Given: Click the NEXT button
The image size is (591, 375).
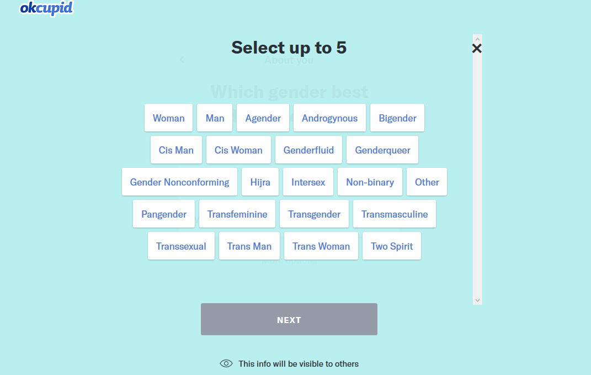Looking at the screenshot, I should point(289,319).
